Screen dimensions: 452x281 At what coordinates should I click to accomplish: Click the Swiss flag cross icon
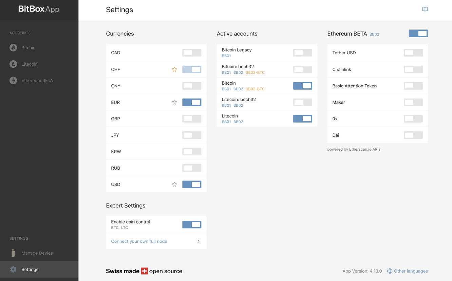point(145,271)
